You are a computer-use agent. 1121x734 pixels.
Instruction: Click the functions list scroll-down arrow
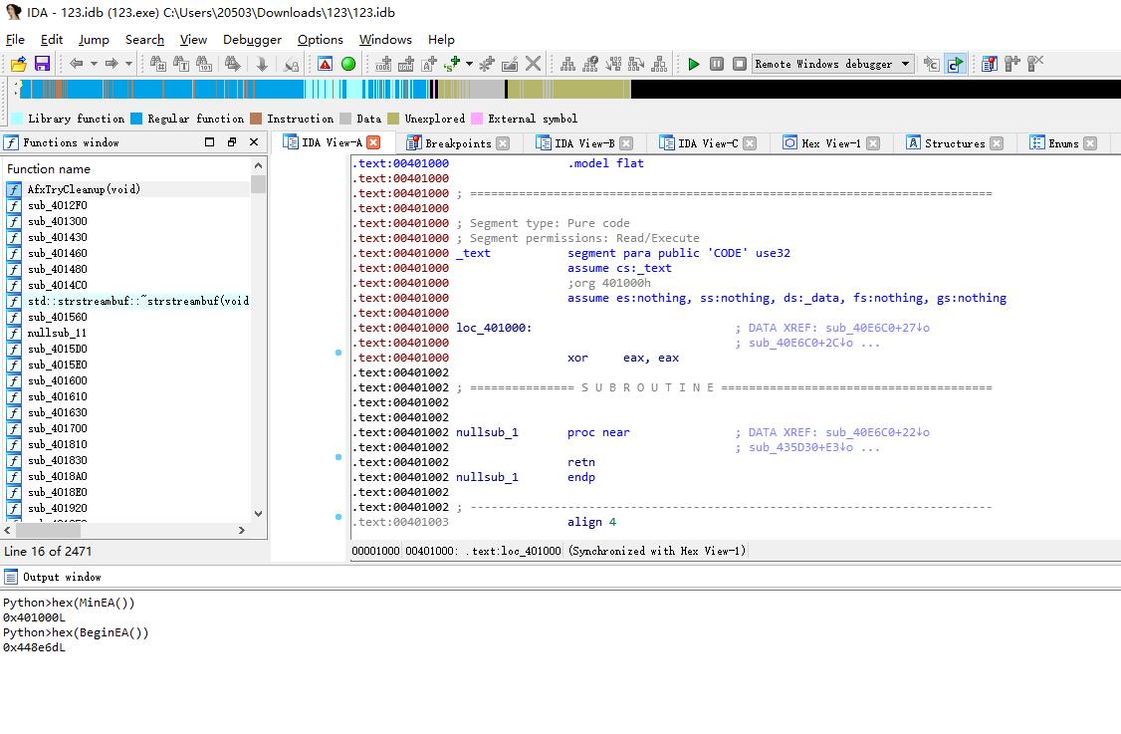point(258,514)
